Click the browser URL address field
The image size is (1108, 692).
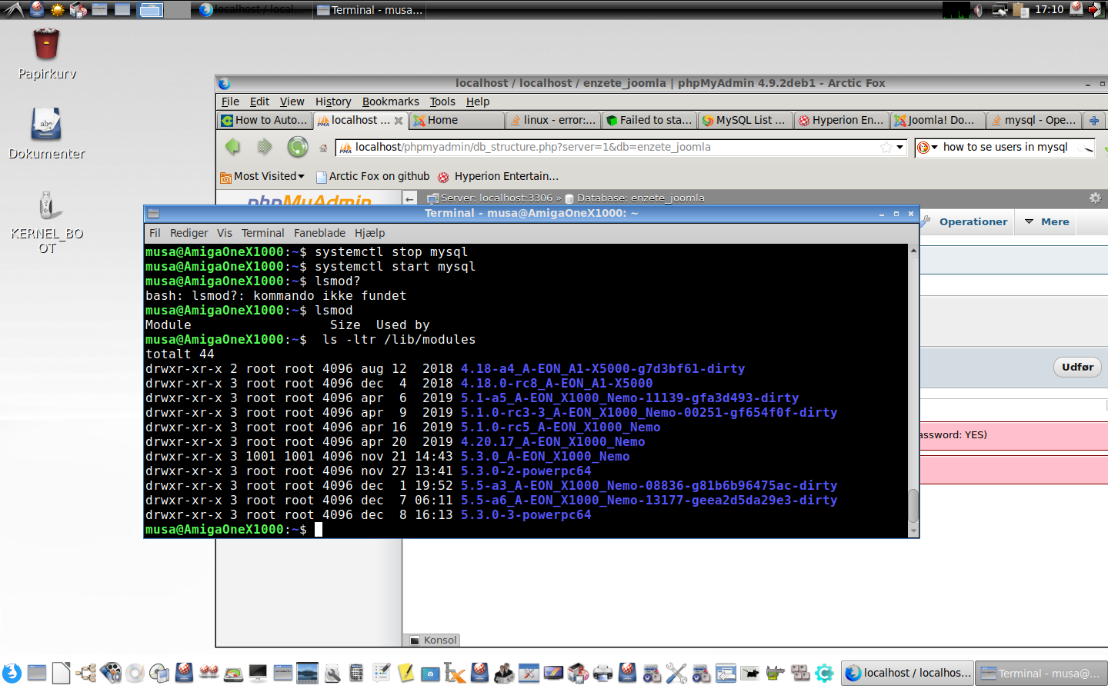click(x=616, y=147)
